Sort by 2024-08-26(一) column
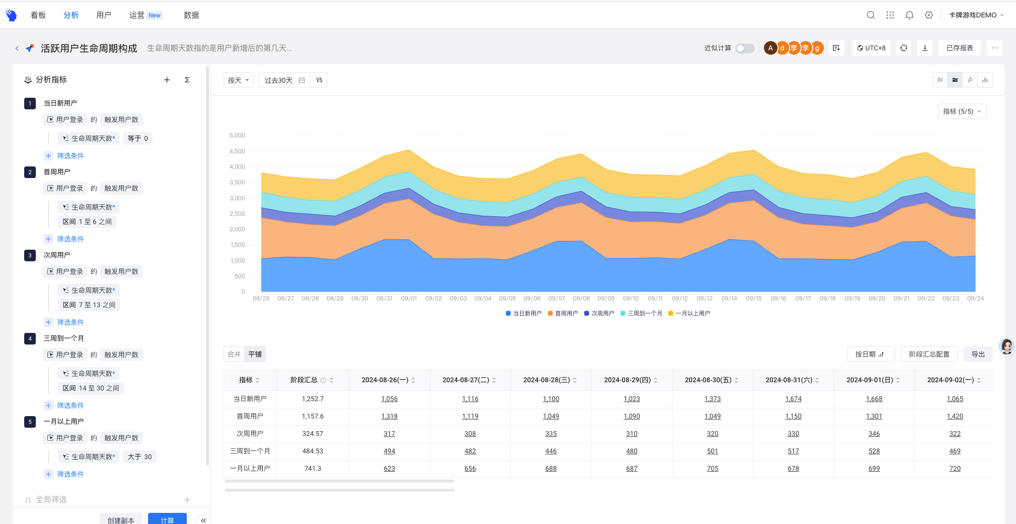1016x524 pixels. pos(389,380)
